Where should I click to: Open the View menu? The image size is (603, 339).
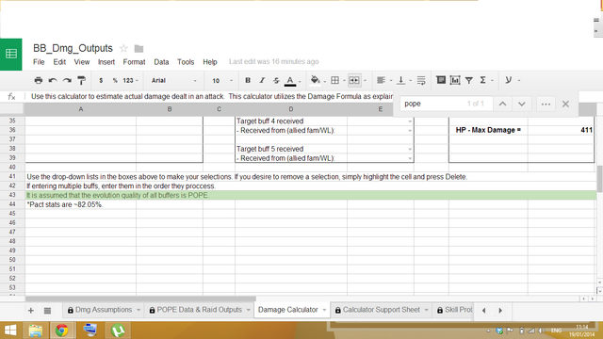pos(82,62)
